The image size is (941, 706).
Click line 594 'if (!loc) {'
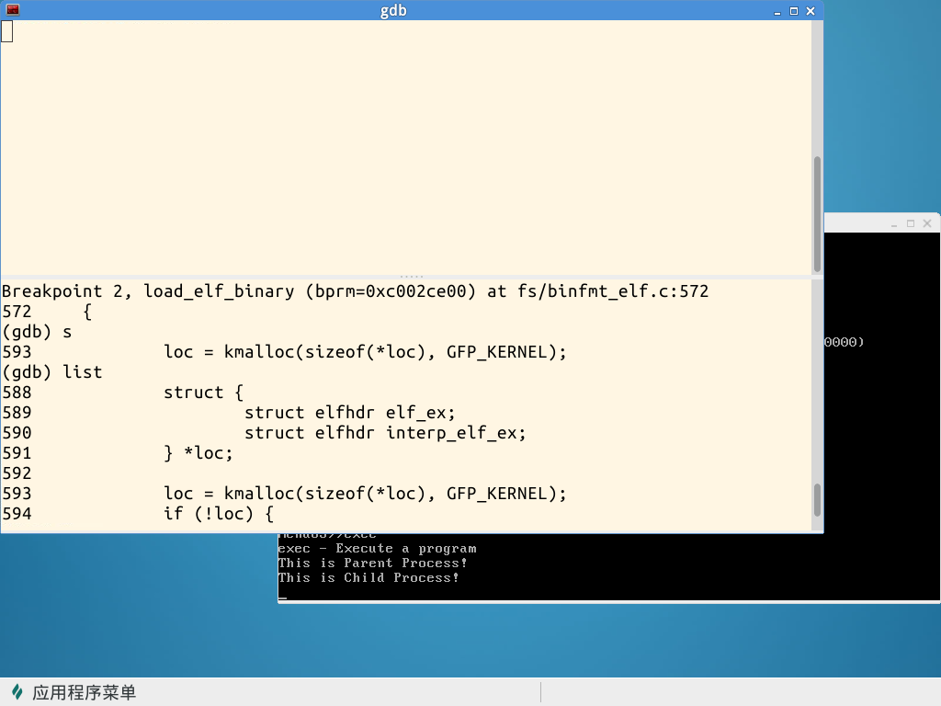click(x=138, y=514)
